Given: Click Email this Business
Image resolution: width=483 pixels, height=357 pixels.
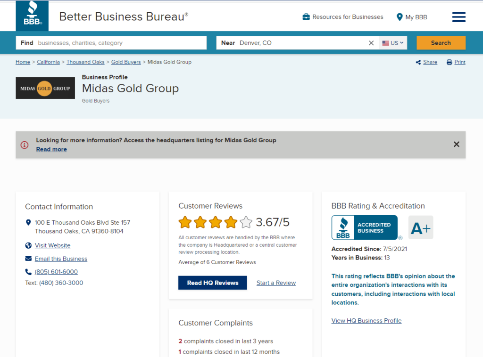Looking at the screenshot, I should tap(61, 259).
